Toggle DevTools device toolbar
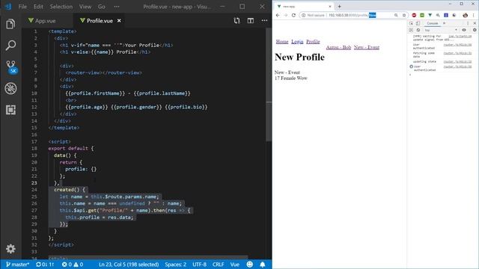 tap(418, 23)
